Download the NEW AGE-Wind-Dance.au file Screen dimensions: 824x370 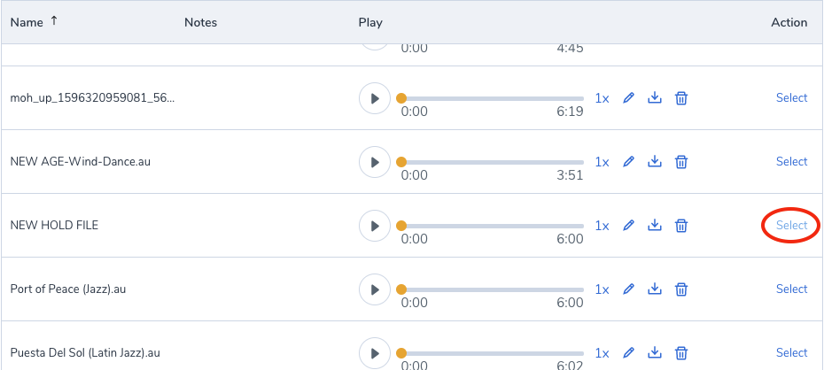(x=655, y=162)
